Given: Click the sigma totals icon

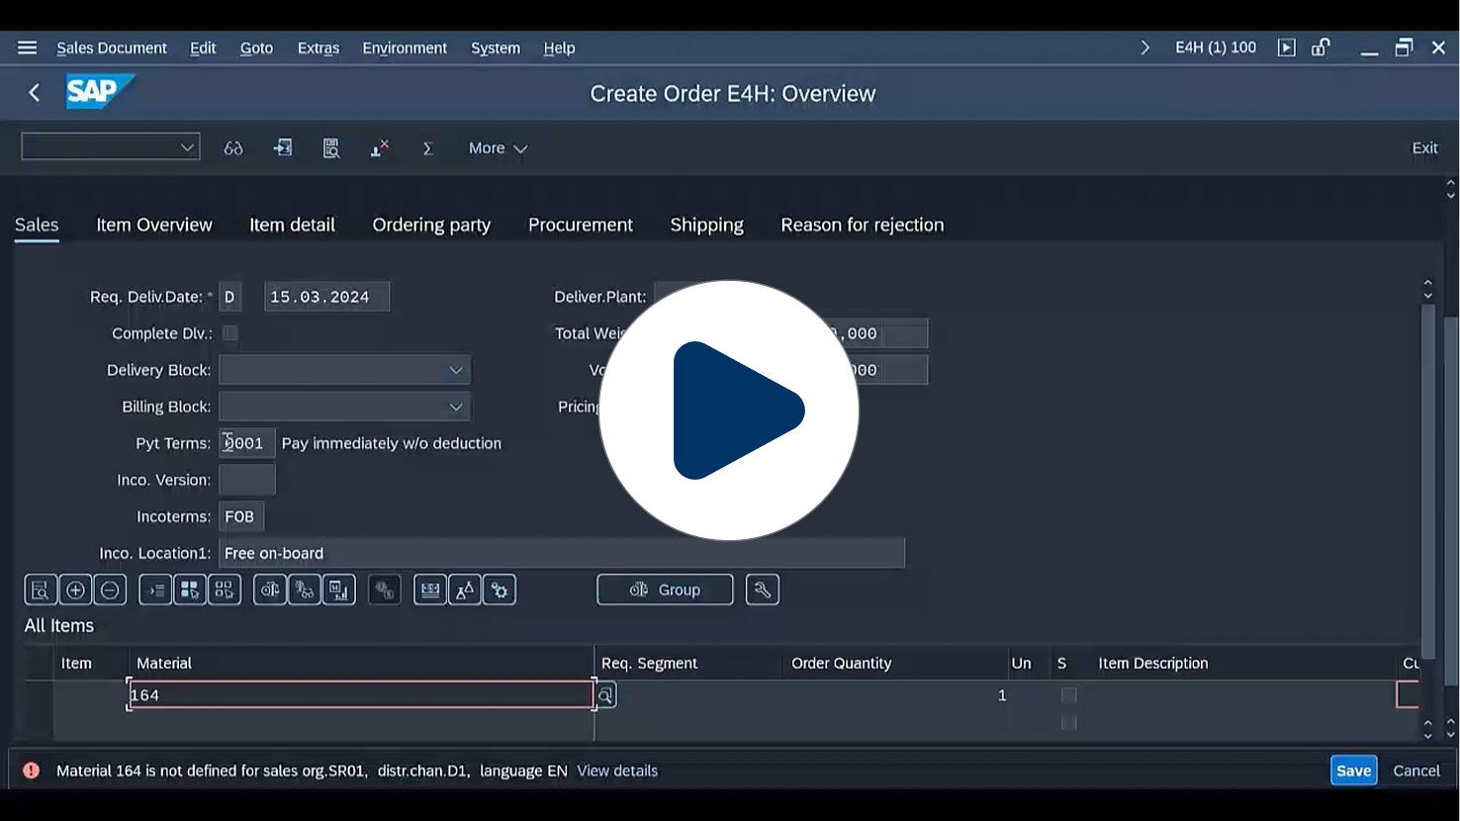Looking at the screenshot, I should (x=428, y=148).
